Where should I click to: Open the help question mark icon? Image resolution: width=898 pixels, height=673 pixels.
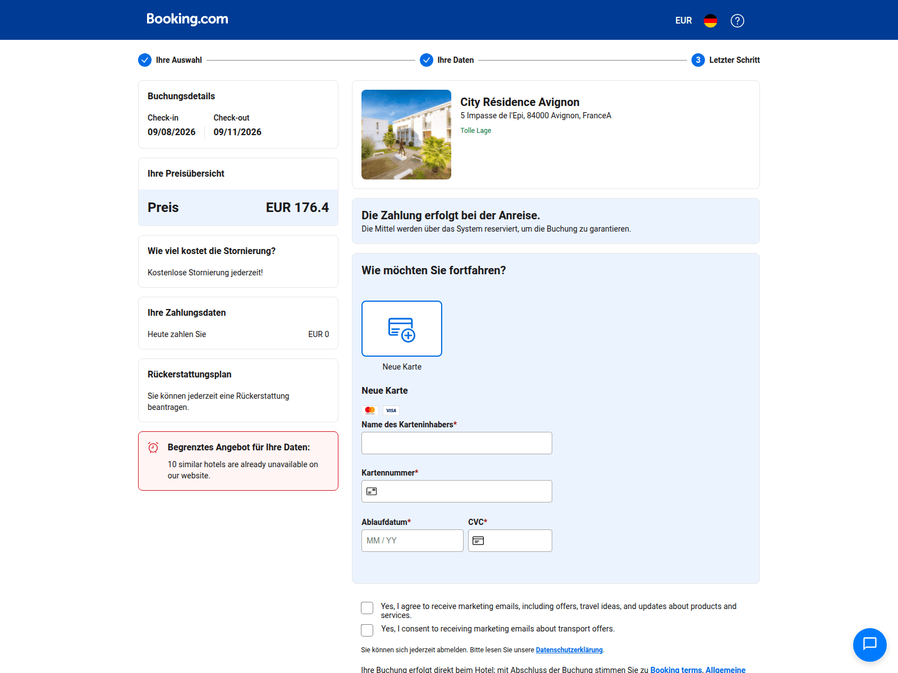coord(737,21)
